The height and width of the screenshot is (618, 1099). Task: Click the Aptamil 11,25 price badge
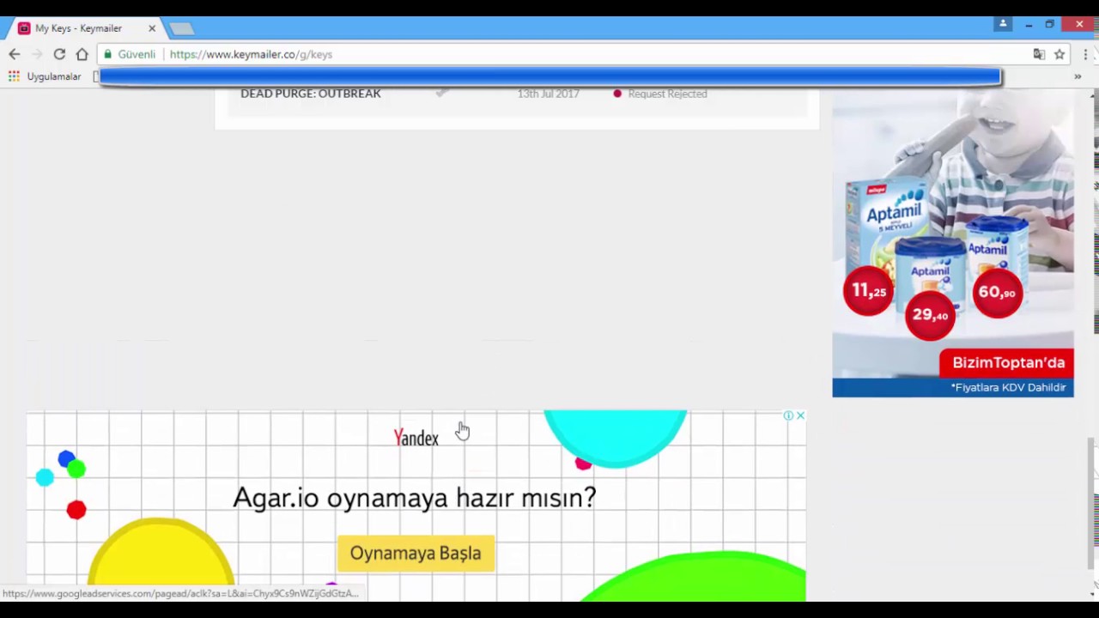click(x=868, y=291)
